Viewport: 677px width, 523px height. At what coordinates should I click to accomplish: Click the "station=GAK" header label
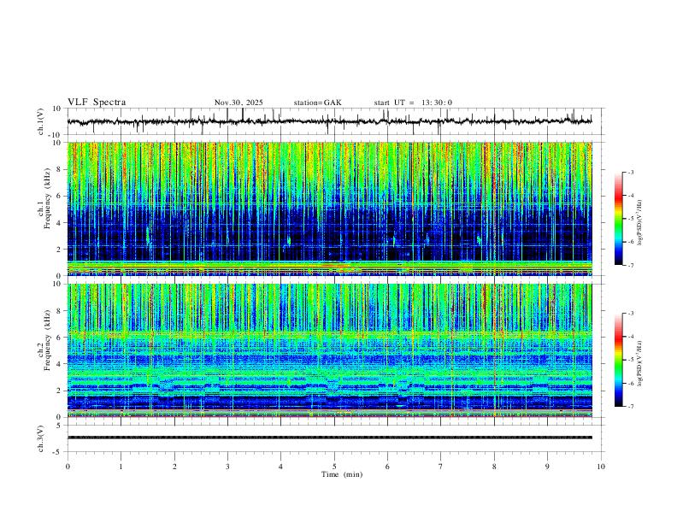tap(318, 103)
